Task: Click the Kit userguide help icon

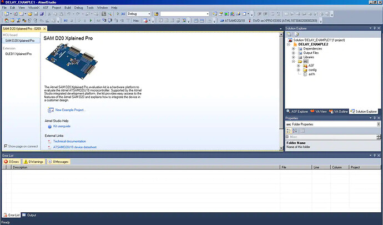Action: coord(49,127)
